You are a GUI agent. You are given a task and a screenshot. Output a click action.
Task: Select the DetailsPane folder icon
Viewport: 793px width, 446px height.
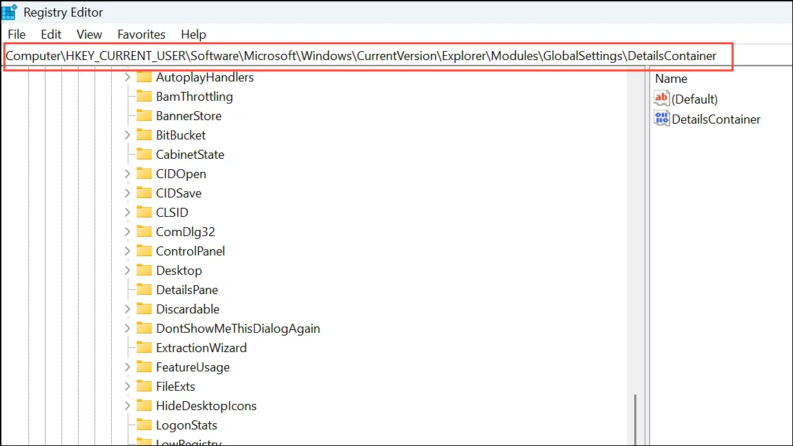point(144,289)
